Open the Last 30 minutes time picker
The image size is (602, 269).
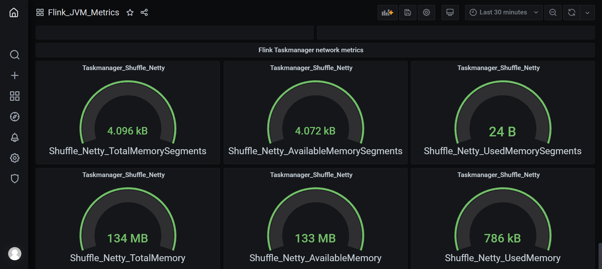point(503,13)
